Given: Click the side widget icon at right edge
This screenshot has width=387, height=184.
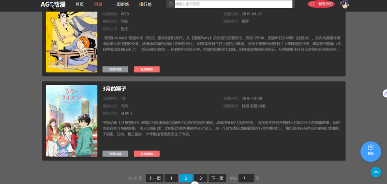Looking at the screenshot, I should click(385, 93).
